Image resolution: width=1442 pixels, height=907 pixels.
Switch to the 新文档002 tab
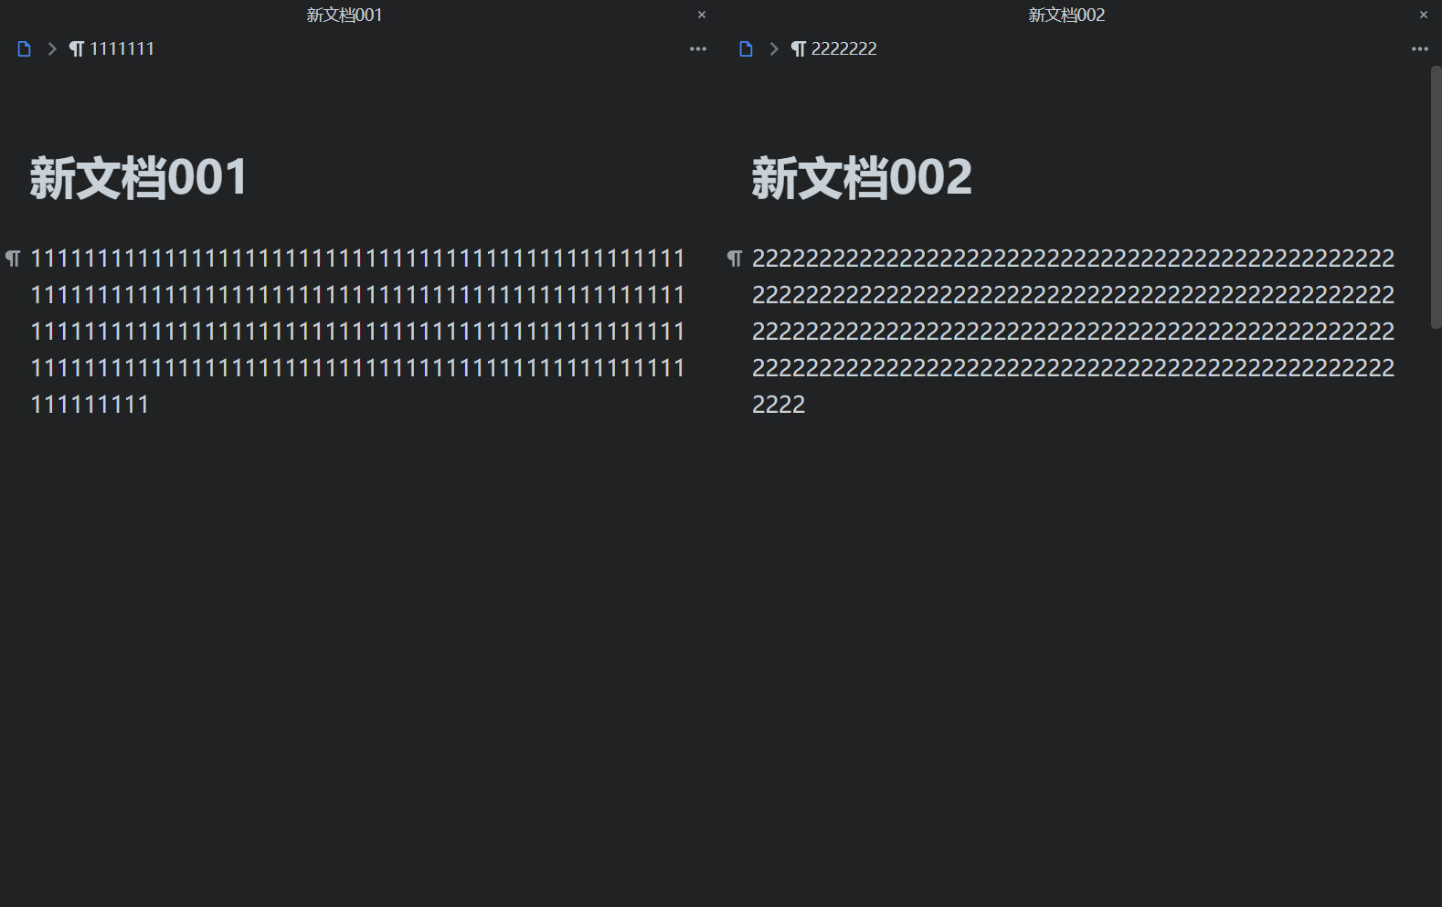click(1066, 15)
